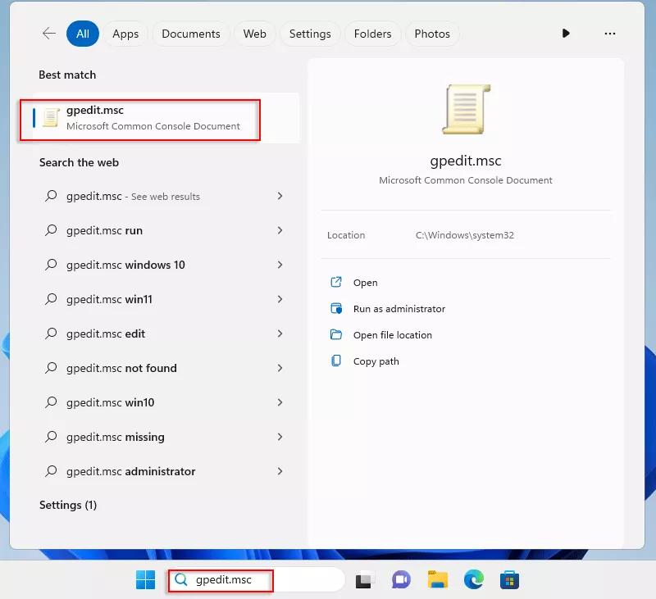Click Open file location

[392, 335]
